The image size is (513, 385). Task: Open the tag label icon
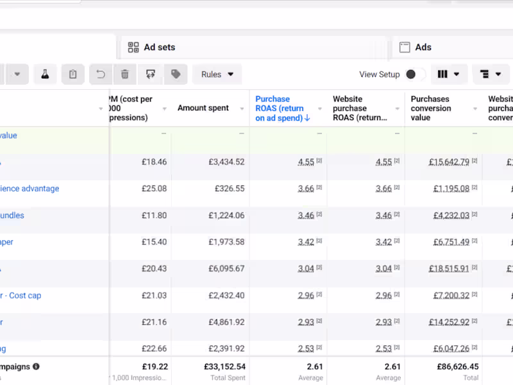(175, 74)
